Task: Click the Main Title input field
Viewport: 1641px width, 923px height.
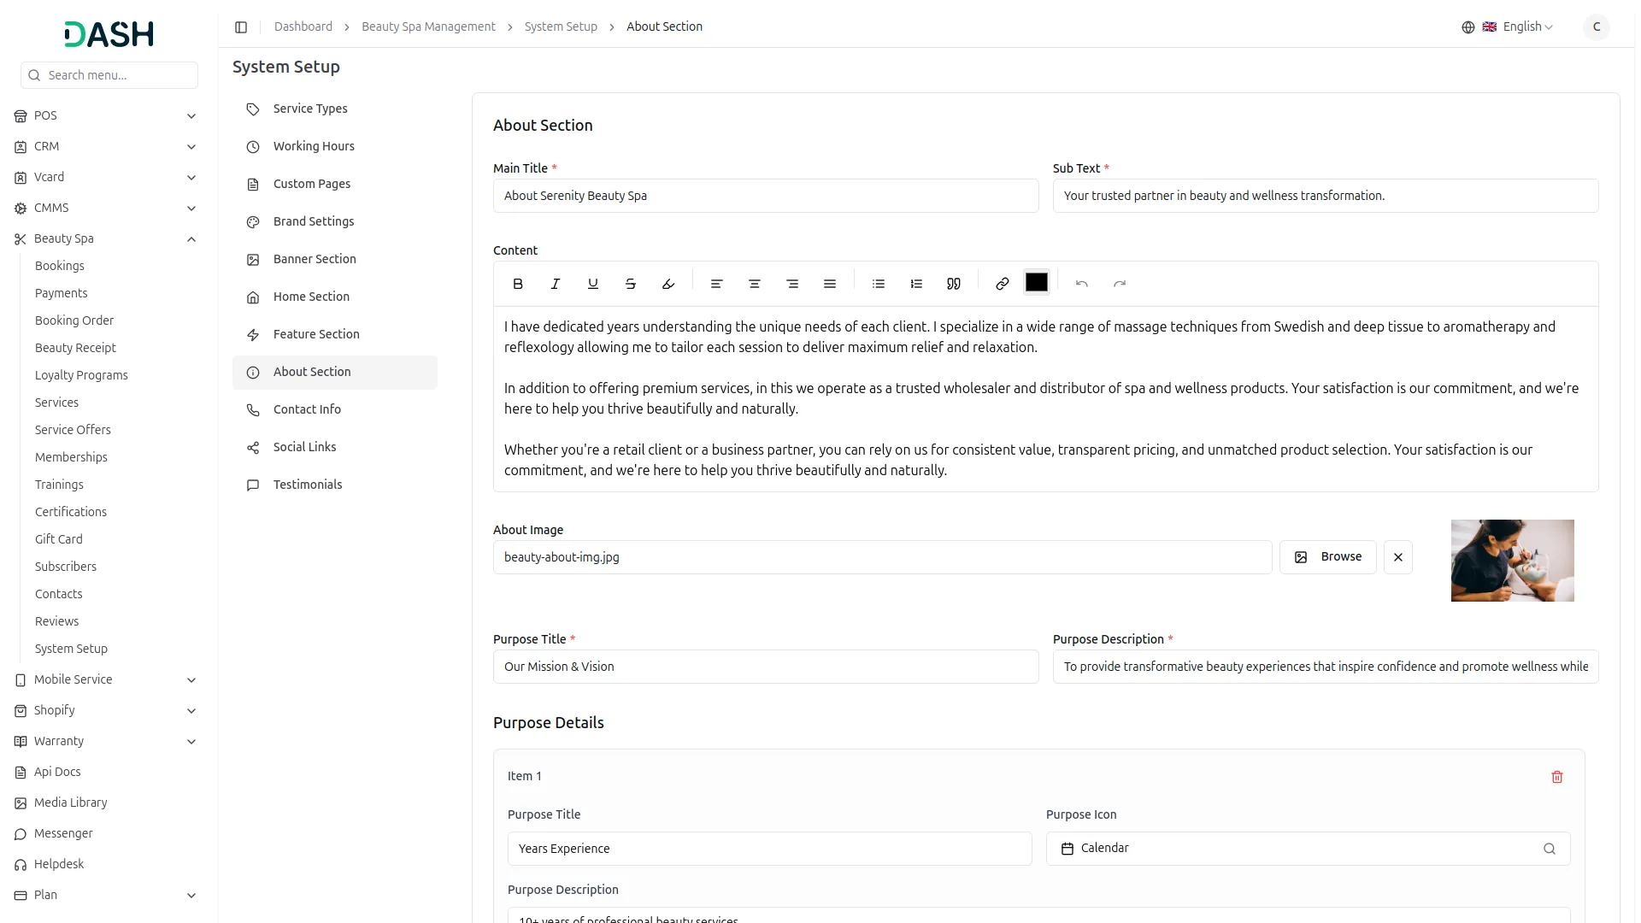Action: [766, 196]
